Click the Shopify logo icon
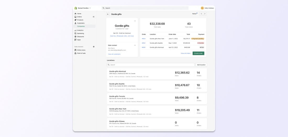Image resolution: width=288 pixels, height=137 pixels. coord(75,8)
